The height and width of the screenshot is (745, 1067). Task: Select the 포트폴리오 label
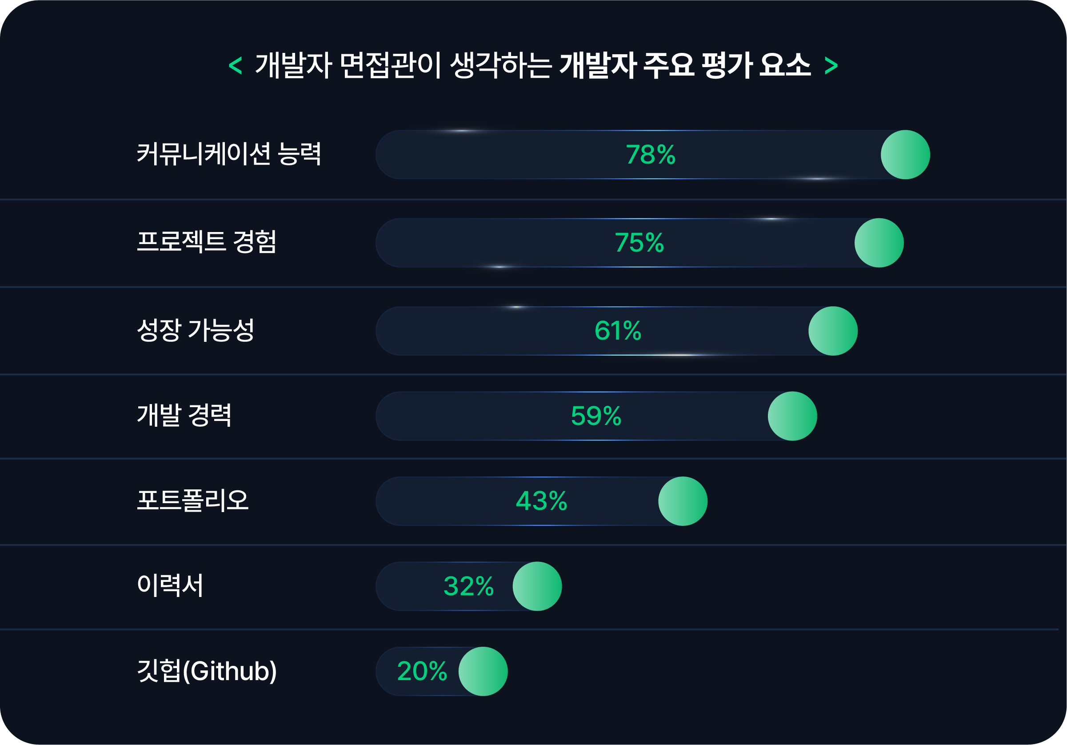193,501
